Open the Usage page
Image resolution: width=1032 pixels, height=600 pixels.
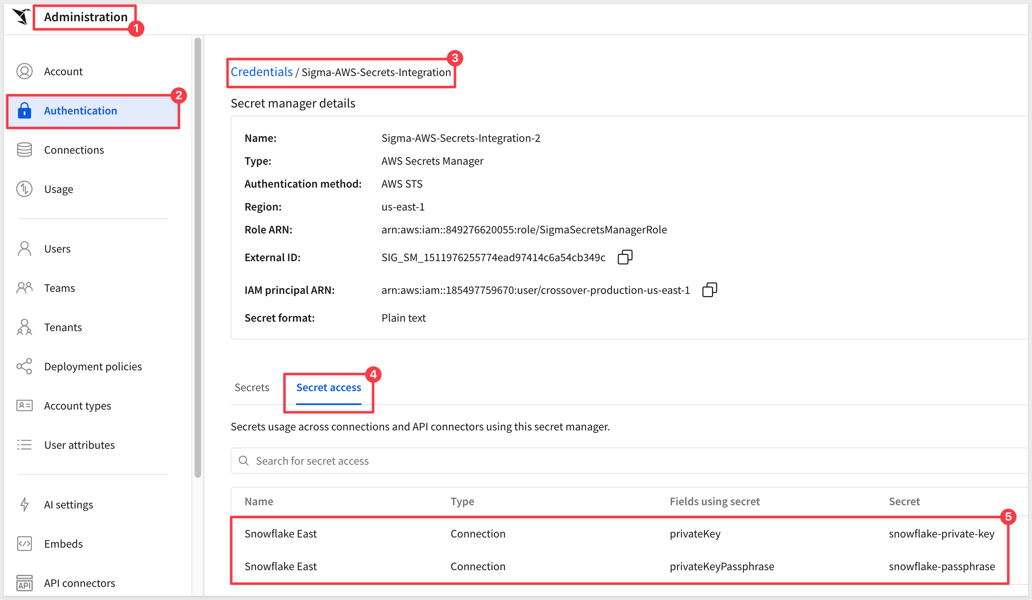click(x=58, y=189)
